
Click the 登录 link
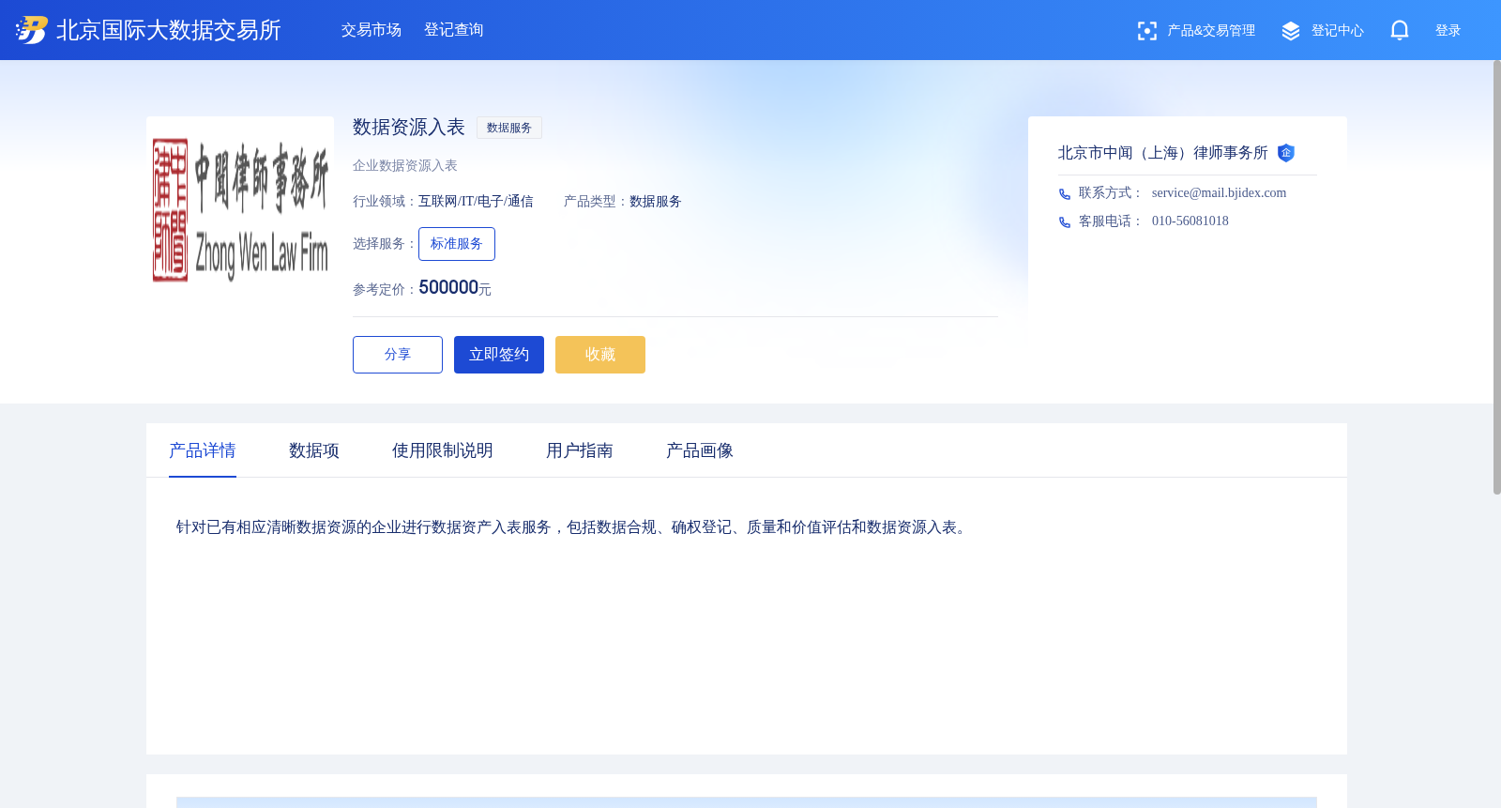click(1448, 31)
